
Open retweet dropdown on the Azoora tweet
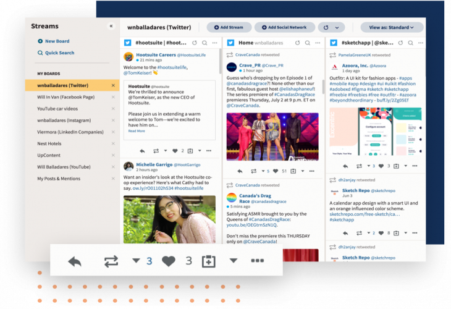[x=368, y=166]
